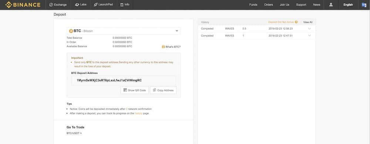Open the Support page

[x=301, y=5]
